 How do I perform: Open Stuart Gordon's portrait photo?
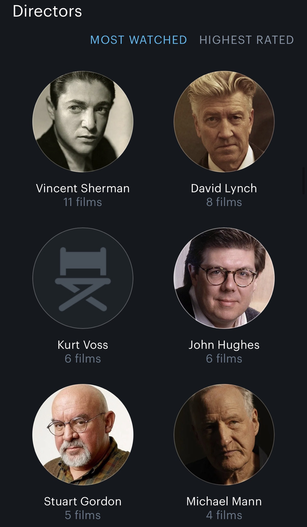[x=83, y=435]
